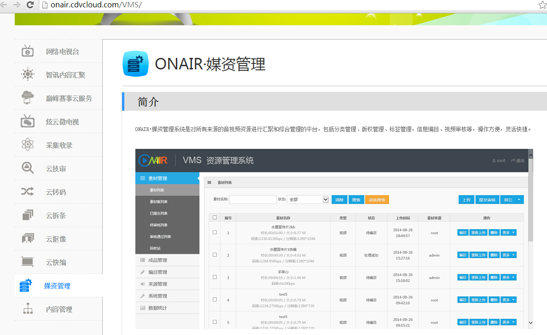Click the 系统管理 wrench icon
This screenshot has height=335, width=547.
tap(142, 296)
